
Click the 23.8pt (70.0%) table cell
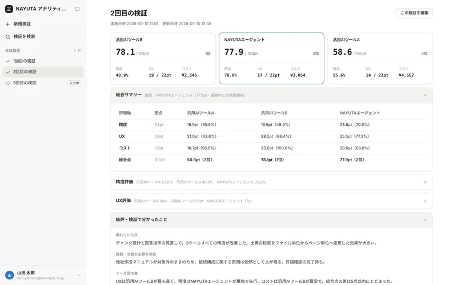pos(355,125)
